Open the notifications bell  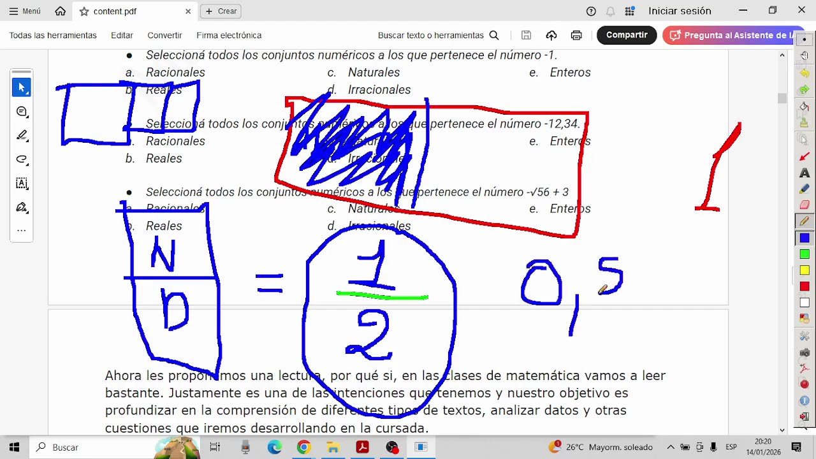(x=610, y=11)
